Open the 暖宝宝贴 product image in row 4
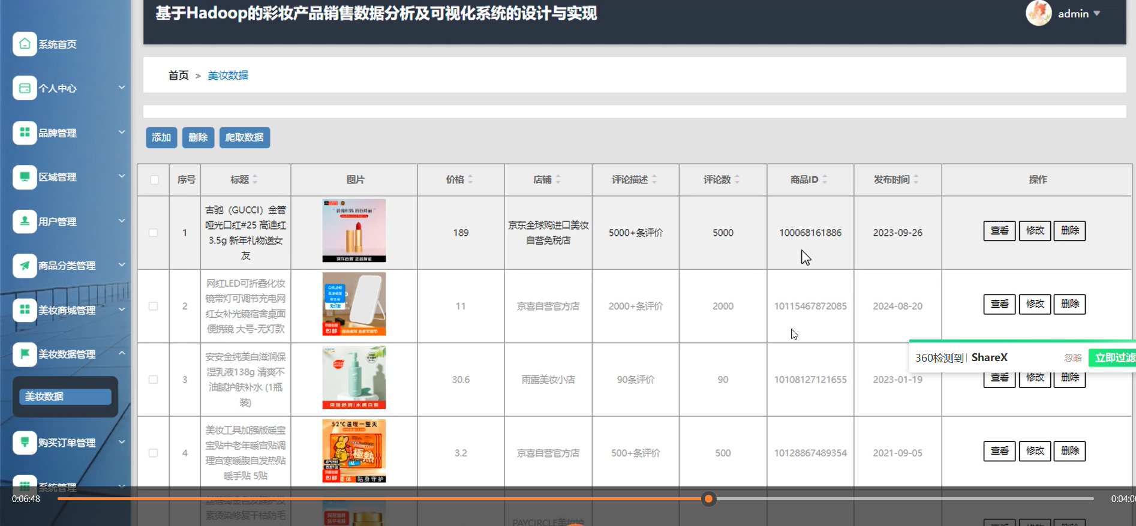Screen dimensions: 1136x526 (354, 451)
